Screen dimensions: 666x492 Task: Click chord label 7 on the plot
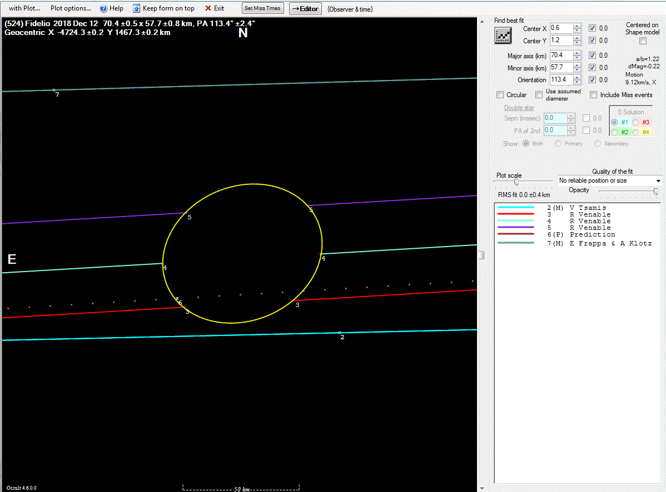[57, 94]
